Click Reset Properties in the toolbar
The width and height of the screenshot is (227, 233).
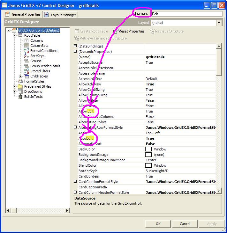(x=129, y=31)
